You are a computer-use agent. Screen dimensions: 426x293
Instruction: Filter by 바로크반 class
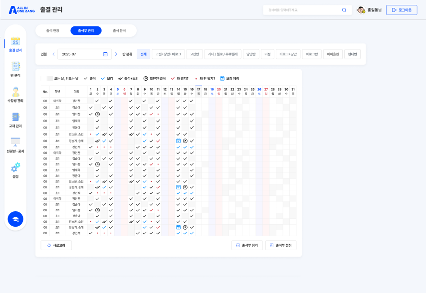coord(312,54)
